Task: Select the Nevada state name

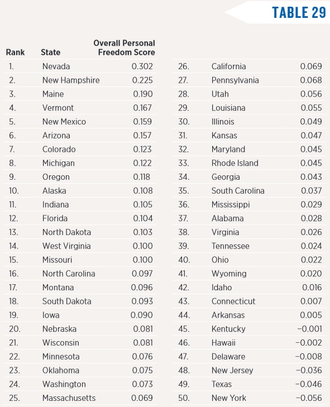Action: 56,66
